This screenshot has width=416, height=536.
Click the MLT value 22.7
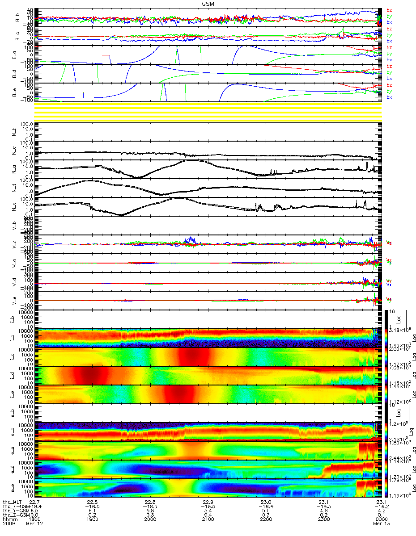pos(35,502)
